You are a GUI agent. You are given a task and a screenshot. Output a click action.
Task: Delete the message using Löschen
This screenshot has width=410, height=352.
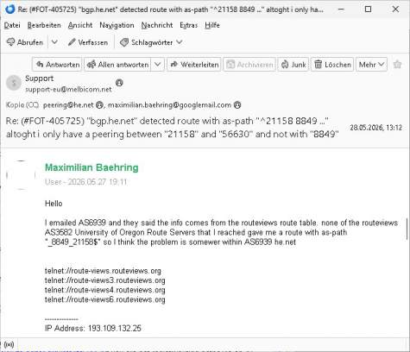tap(332, 65)
